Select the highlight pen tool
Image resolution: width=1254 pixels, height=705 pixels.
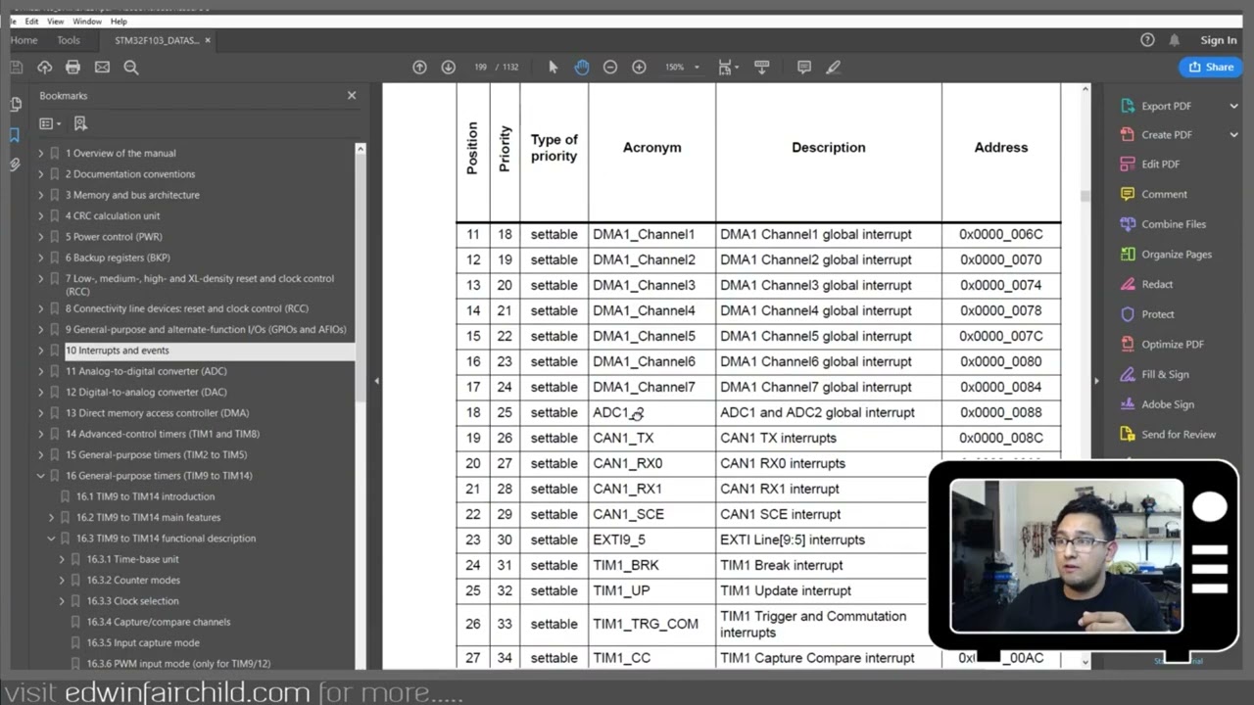[x=833, y=67]
